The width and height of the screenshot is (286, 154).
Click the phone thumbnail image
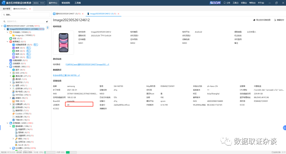tap(63, 43)
